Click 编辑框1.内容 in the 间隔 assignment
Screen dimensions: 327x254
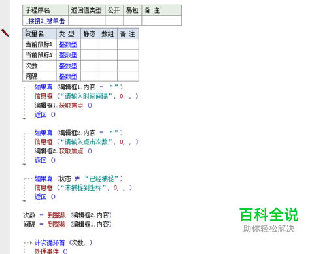91,224
